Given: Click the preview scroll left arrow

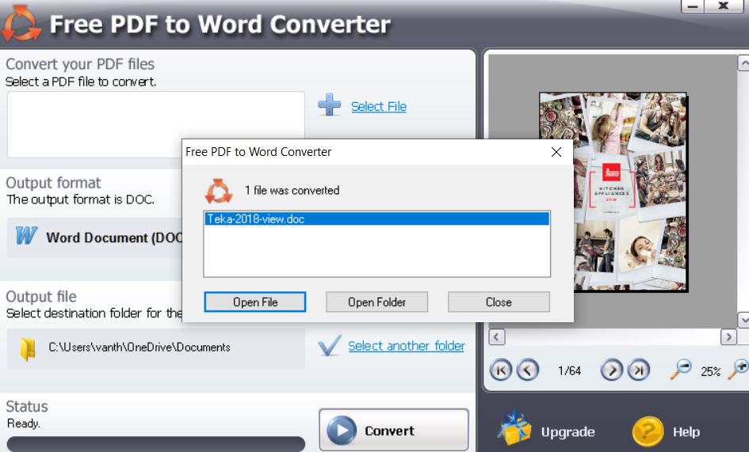Looking at the screenshot, I should coord(497,337).
